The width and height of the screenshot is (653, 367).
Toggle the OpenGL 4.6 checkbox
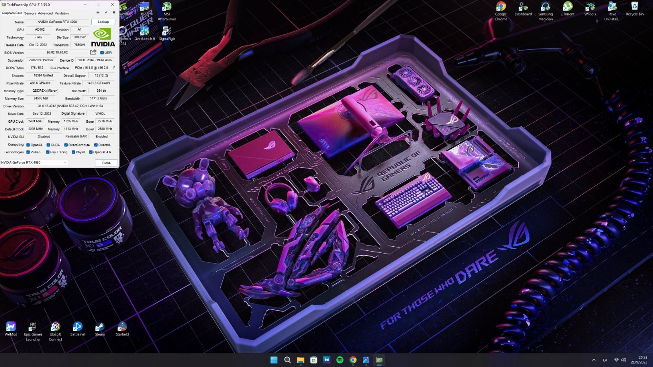(x=91, y=152)
